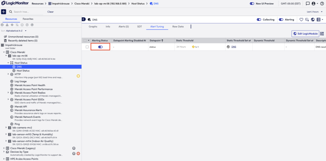Click the Cisco Meraki breadcrumb
The width and height of the screenshot is (326, 161).
coord(82,3)
